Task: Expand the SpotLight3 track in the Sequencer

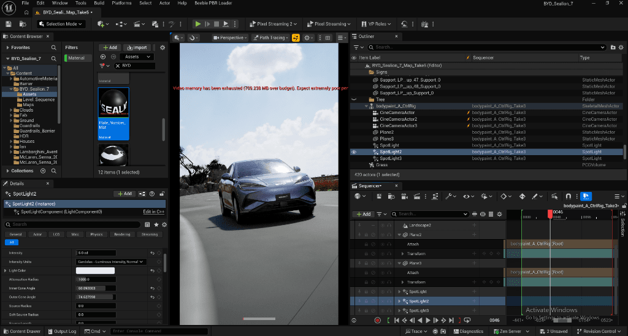Action: 399,311
